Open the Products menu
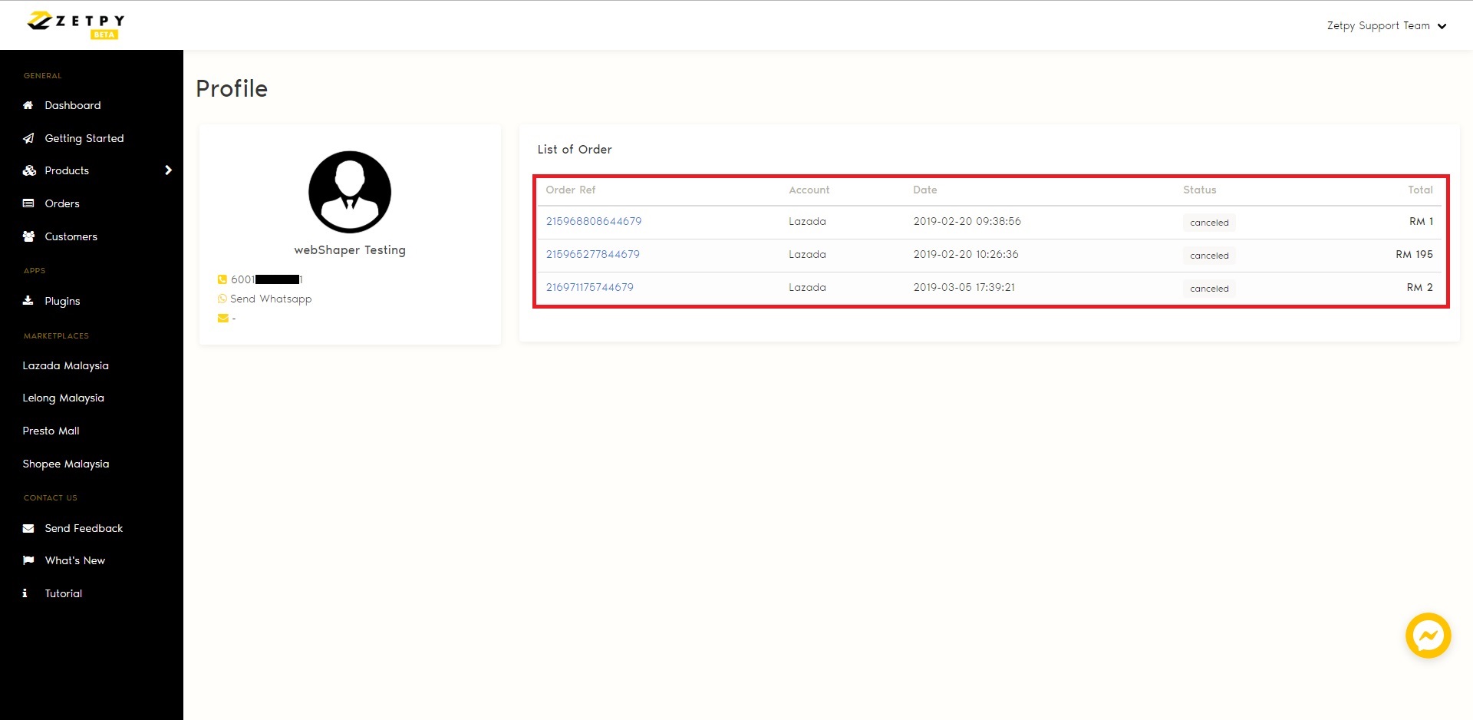This screenshot has height=720, width=1473. tap(67, 170)
